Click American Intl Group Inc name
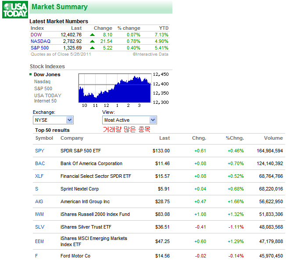Viewport: 286px width, 261px height. 85,201
